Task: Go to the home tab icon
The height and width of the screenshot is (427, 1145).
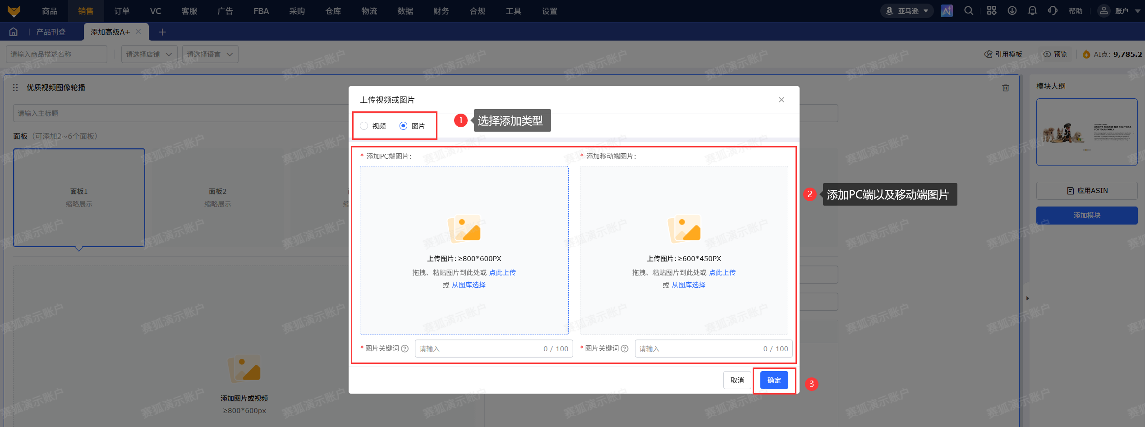Action: coord(14,32)
